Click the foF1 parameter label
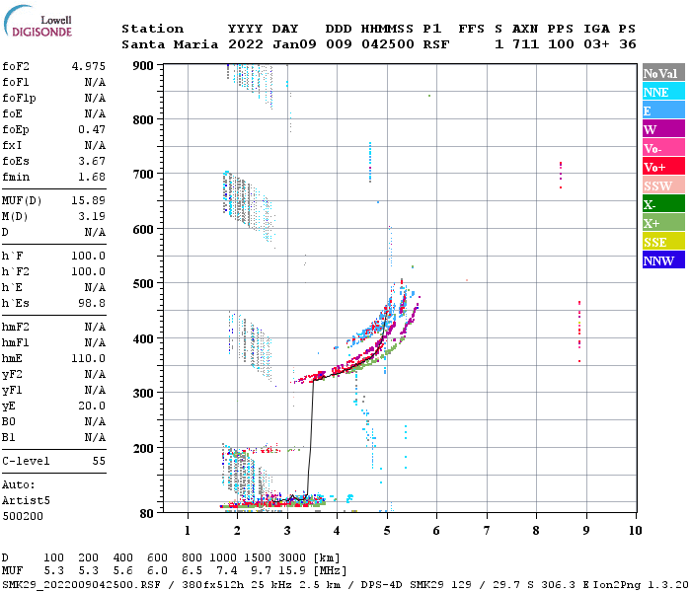Viewport: 691px width, 592px height. (16, 82)
